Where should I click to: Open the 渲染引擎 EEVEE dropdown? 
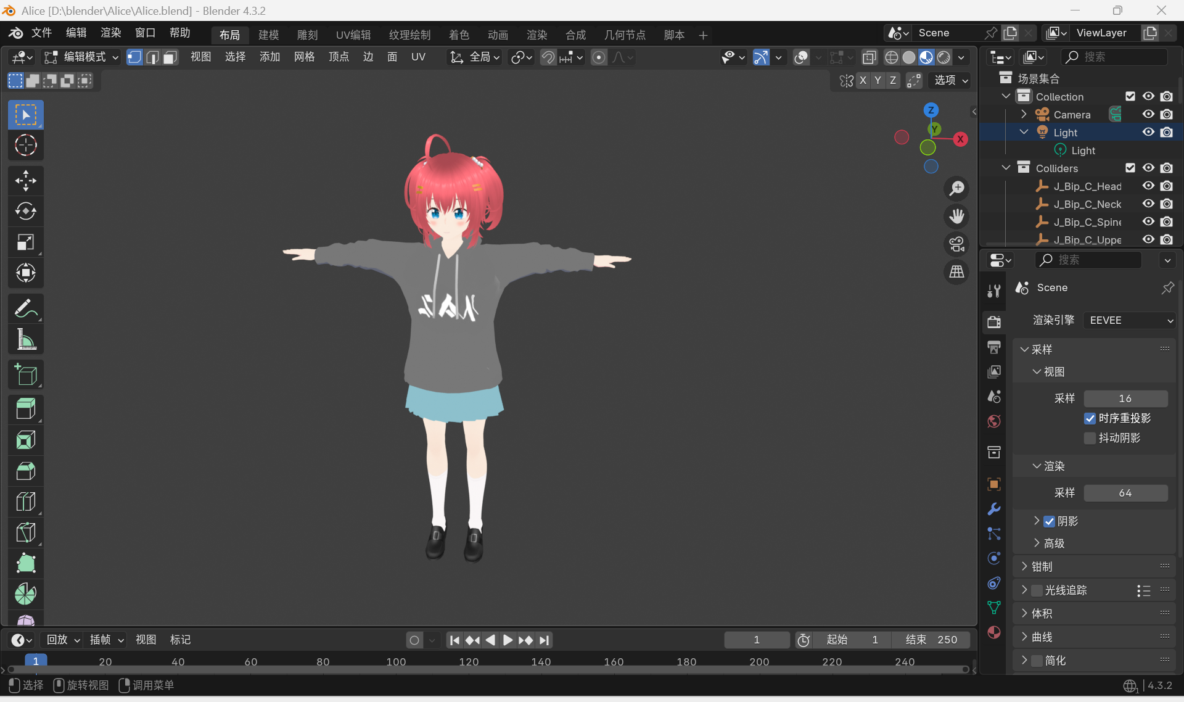(1130, 320)
